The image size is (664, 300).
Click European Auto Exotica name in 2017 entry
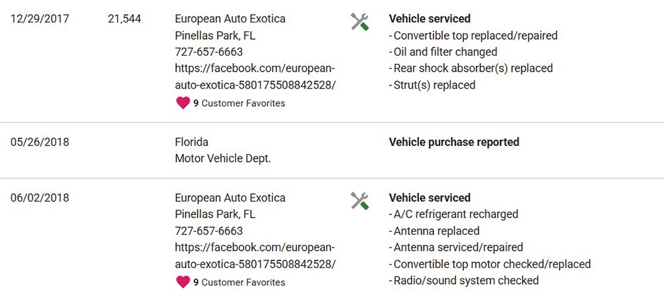(x=230, y=19)
